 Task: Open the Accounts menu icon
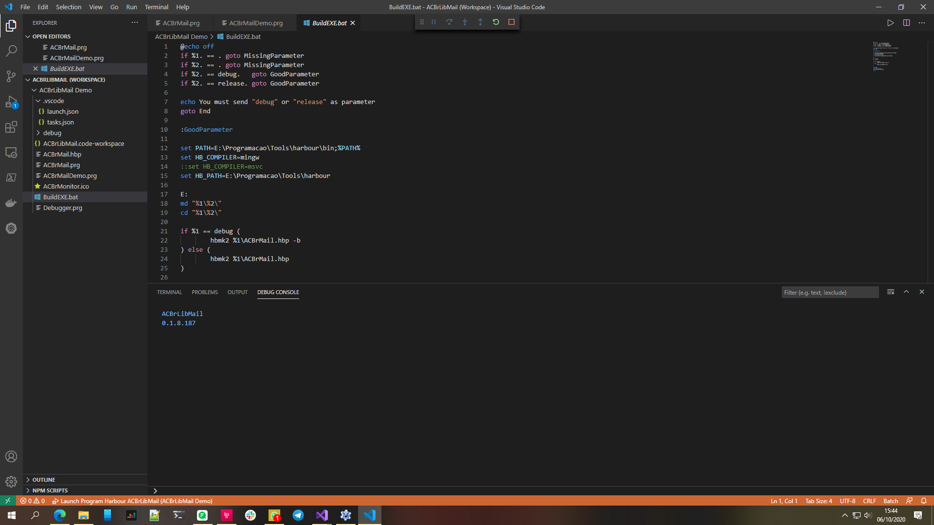tap(11, 456)
